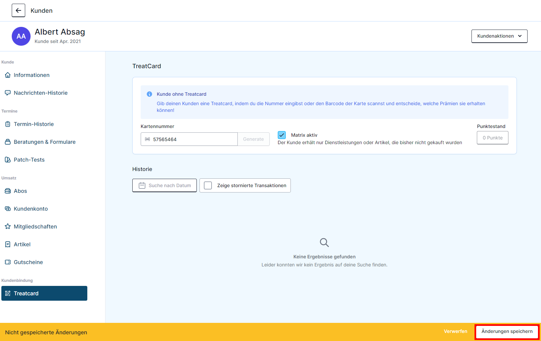This screenshot has height=341, width=541.
Task: Select Patch-Tests in sidebar
Action: click(x=44, y=160)
